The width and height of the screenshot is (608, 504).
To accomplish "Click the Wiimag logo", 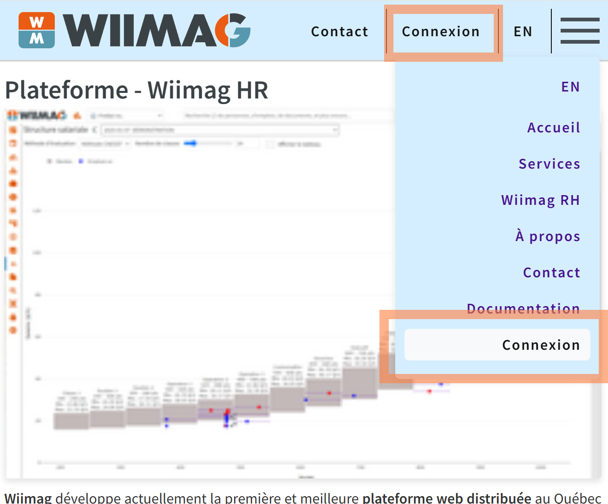I will [134, 30].
